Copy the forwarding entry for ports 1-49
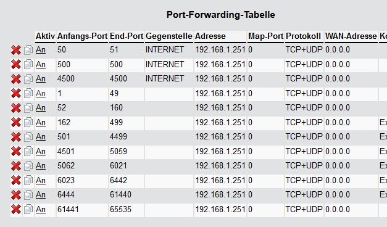 28,94
